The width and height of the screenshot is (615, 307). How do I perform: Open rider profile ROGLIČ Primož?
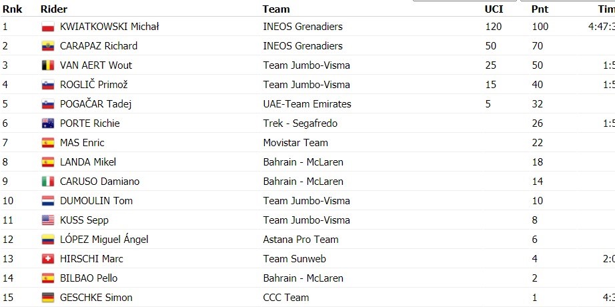click(94, 85)
